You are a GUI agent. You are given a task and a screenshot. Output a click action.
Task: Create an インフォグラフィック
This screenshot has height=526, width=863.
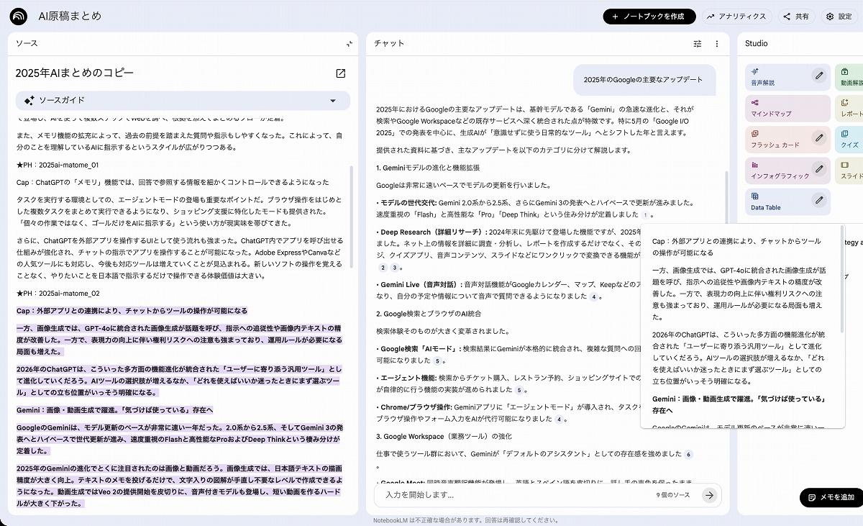[x=780, y=171]
